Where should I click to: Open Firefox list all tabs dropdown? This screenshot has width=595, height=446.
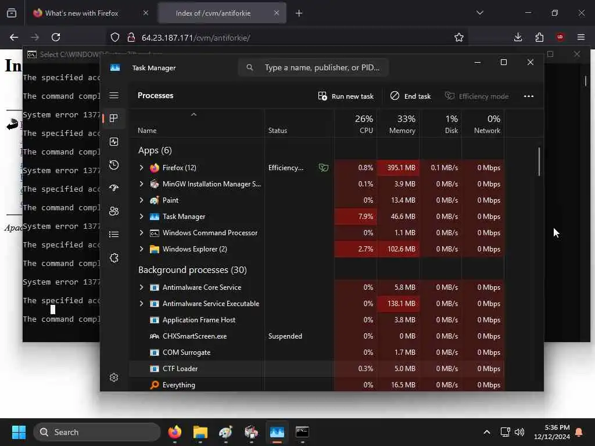(x=479, y=13)
